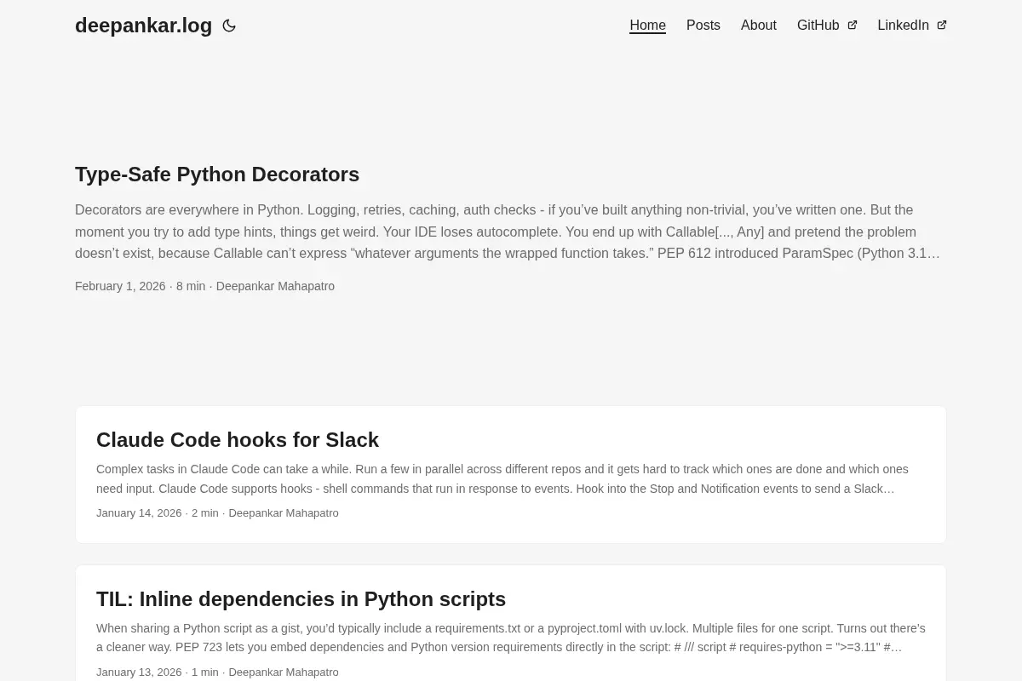Image resolution: width=1022 pixels, height=681 pixels.
Task: Open the Type-Safe Python Decorators post
Action: click(217, 175)
